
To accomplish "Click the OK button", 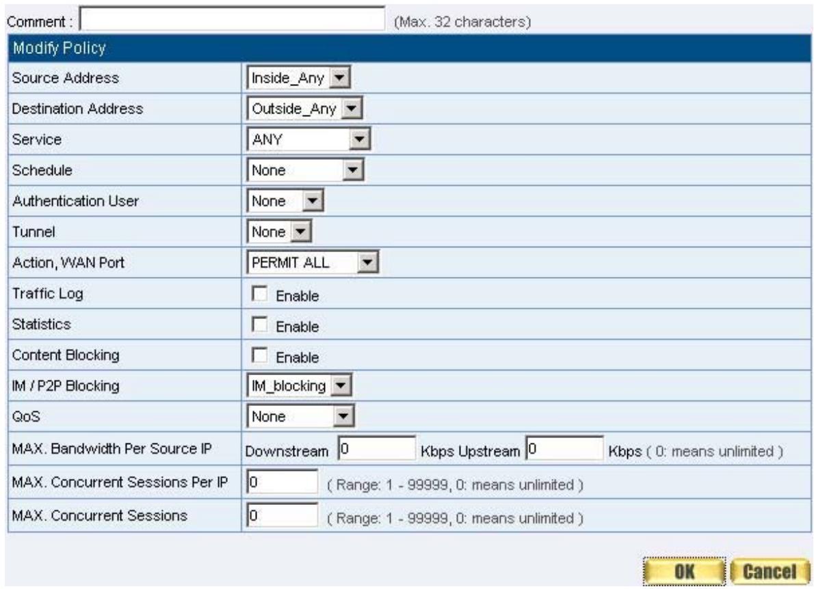I will pos(684,571).
